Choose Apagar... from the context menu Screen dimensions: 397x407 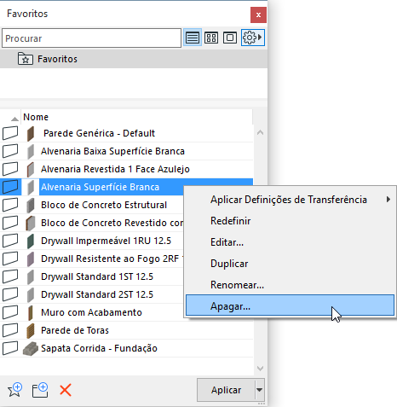(290, 305)
